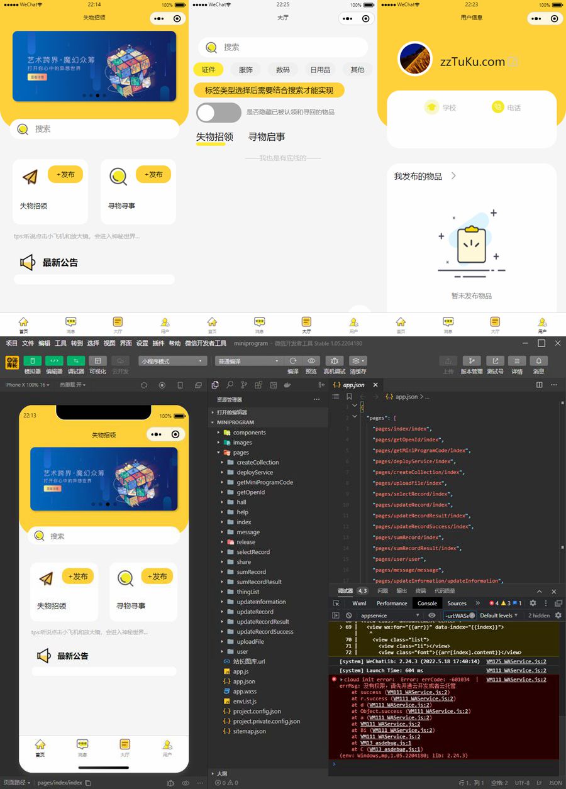Tap the 大厅 tab icon in simulator bottom bar
This screenshot has width=566, height=789.
(125, 744)
